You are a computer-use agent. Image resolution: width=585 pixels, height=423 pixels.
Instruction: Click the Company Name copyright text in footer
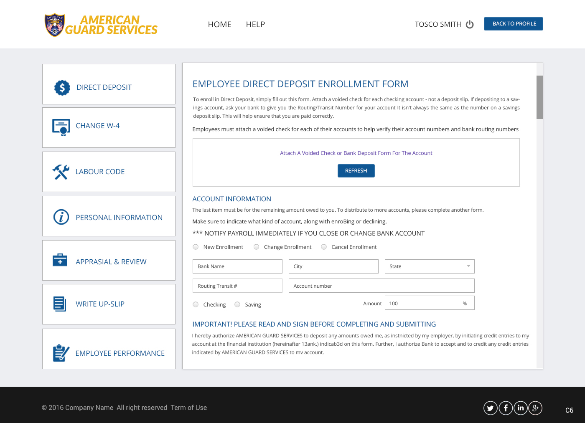point(77,408)
